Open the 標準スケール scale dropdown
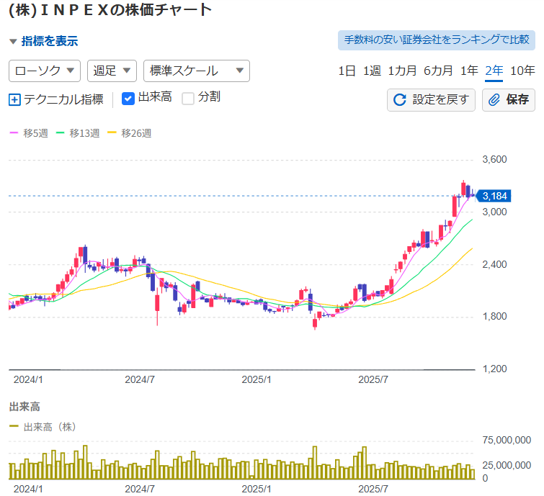This screenshot has width=544, height=496. (197, 71)
